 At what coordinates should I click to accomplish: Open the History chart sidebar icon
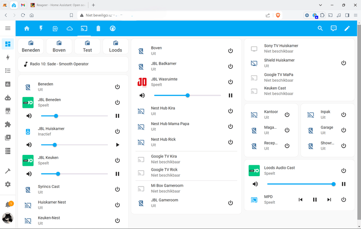click(8, 84)
